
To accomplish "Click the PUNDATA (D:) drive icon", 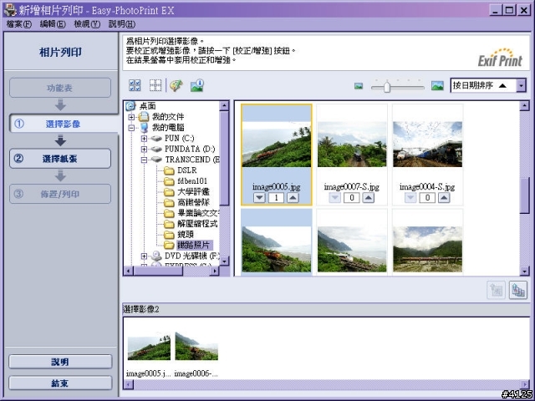I will click(156, 149).
